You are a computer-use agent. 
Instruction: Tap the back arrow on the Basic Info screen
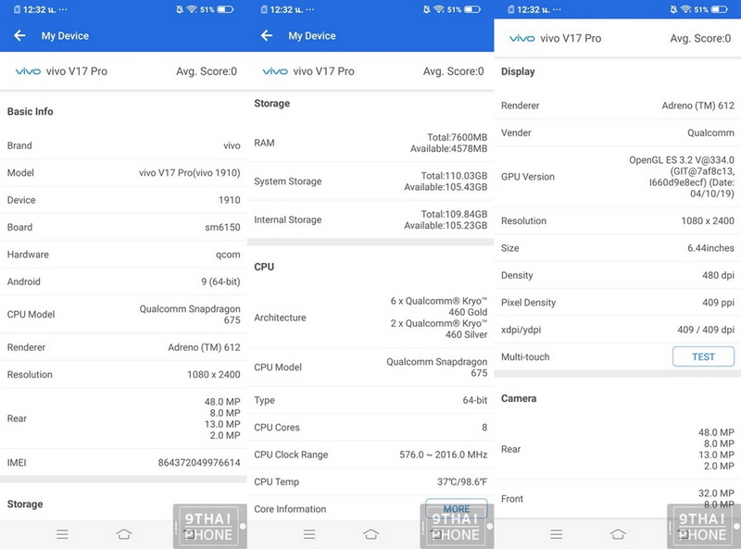point(19,35)
